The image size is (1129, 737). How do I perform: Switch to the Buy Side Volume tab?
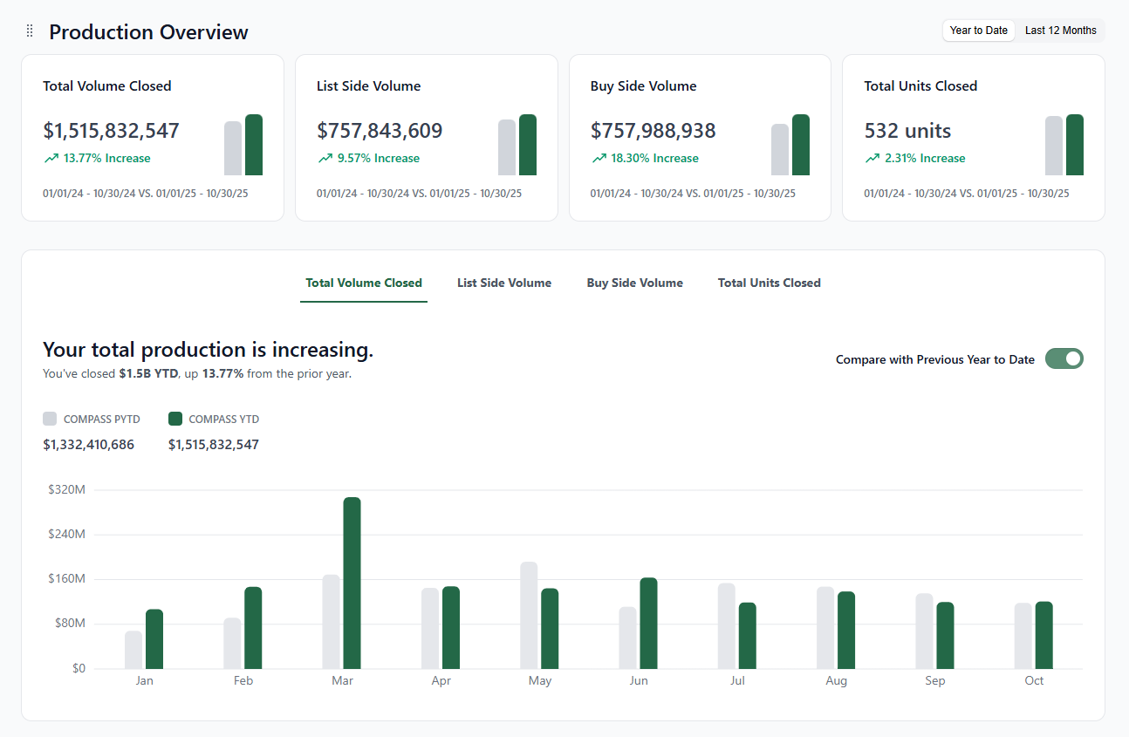coord(635,283)
